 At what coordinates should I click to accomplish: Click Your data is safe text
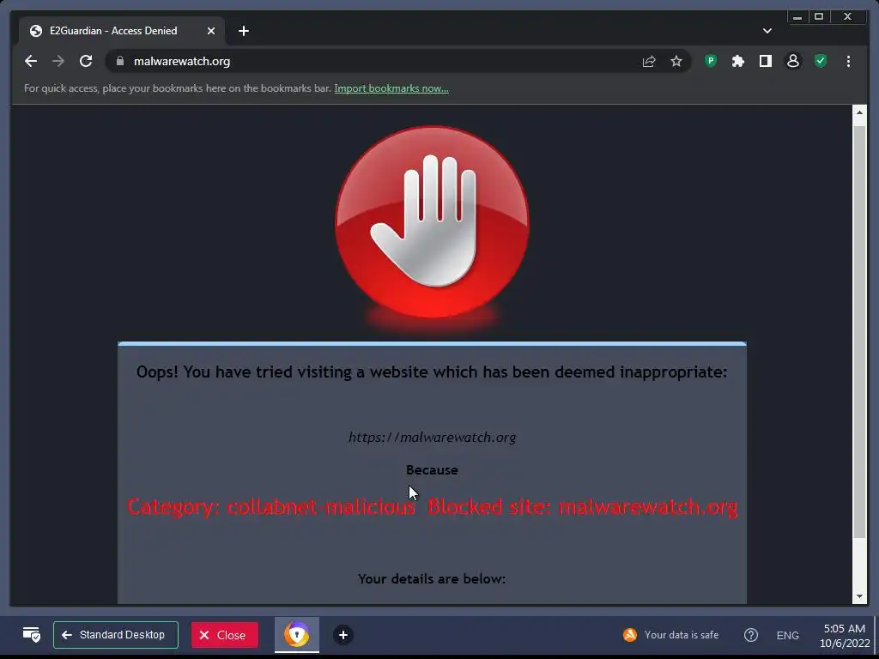coord(681,635)
